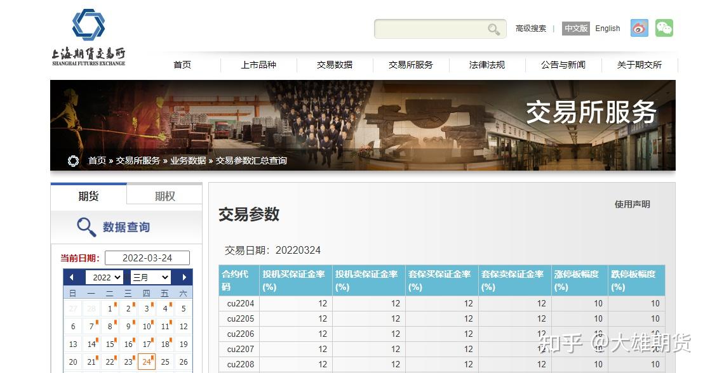The image size is (710, 373).
Task: Click the 交易日期：20220324 text
Action: 272,251
